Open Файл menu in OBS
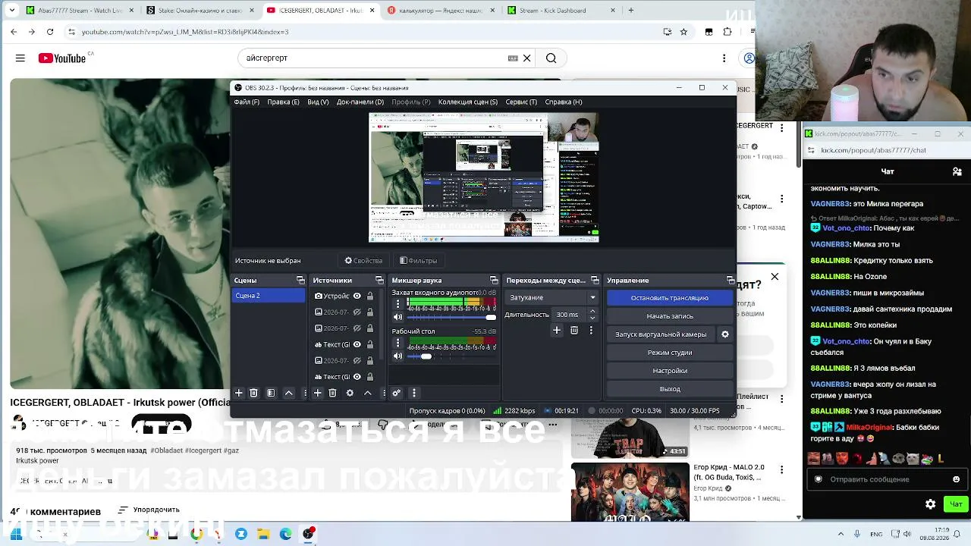This screenshot has width=971, height=546. pyautogui.click(x=247, y=102)
